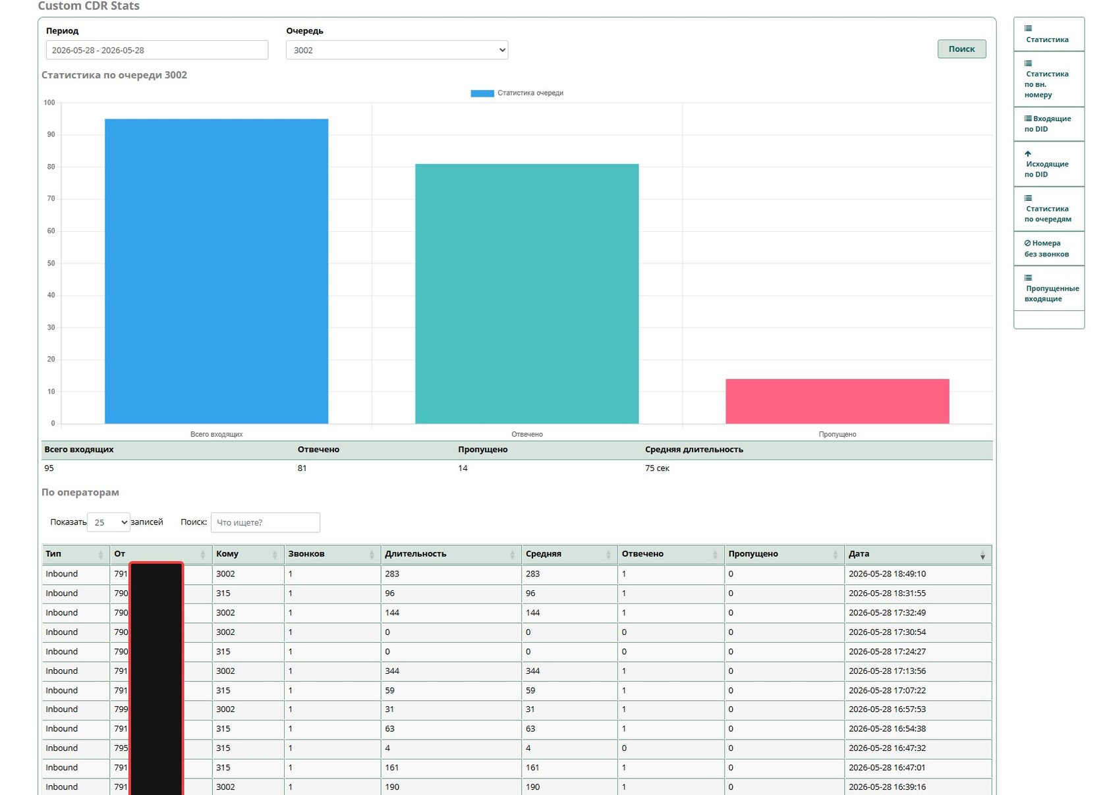The height and width of the screenshot is (795, 1107).
Task: Open Статистика по вн. номеру menu item
Action: click(1048, 79)
